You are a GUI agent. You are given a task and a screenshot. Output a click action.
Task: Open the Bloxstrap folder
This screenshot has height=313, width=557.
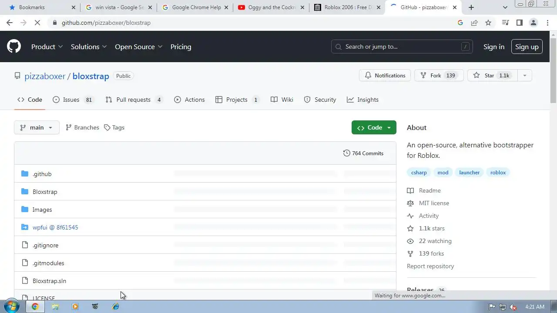coord(45,192)
